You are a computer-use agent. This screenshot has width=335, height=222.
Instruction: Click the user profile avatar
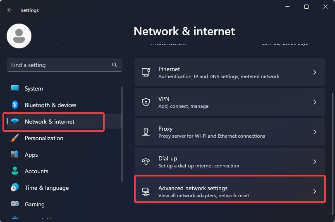coord(19,36)
